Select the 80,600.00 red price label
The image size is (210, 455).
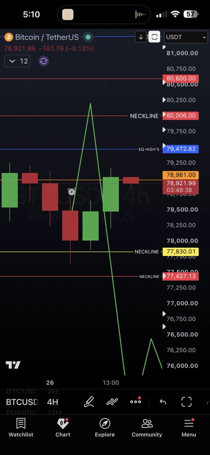180,78
